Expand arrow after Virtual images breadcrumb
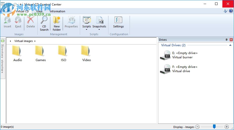This screenshot has height=130, width=234. pos(35,41)
